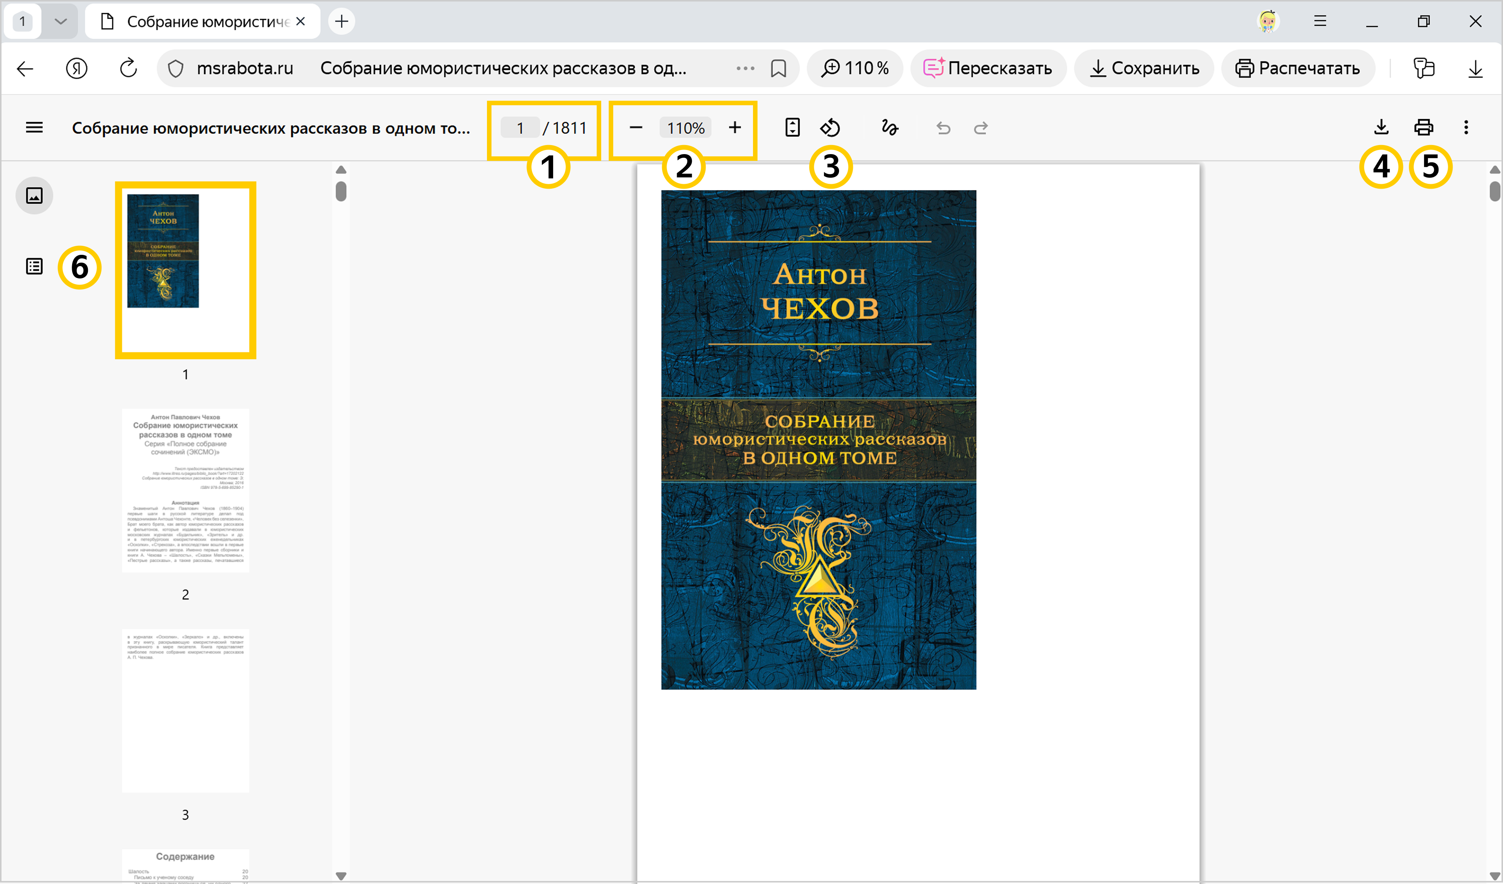Switch to the page thumbnails view
Screen dimensions: 1503x884
point(34,196)
